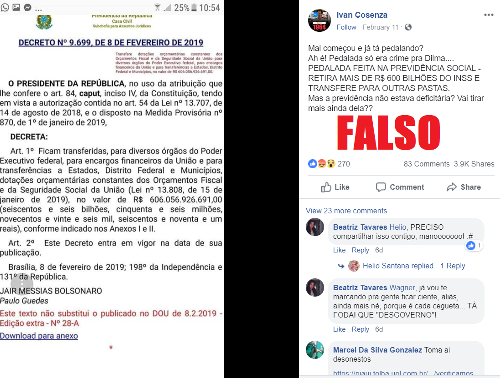500x378 pixels.
Task: Open Ivan Cosenza's profile picture
Action: (x=320, y=20)
